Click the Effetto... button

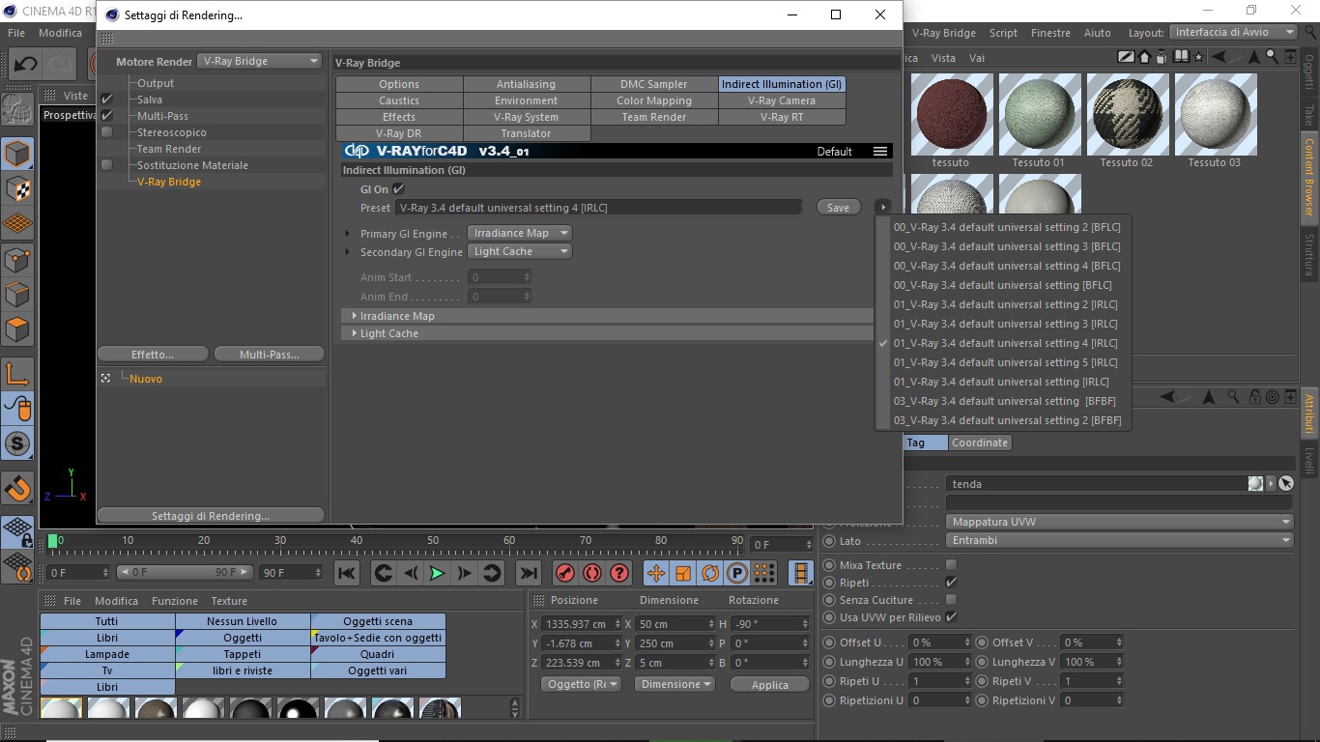coord(154,355)
